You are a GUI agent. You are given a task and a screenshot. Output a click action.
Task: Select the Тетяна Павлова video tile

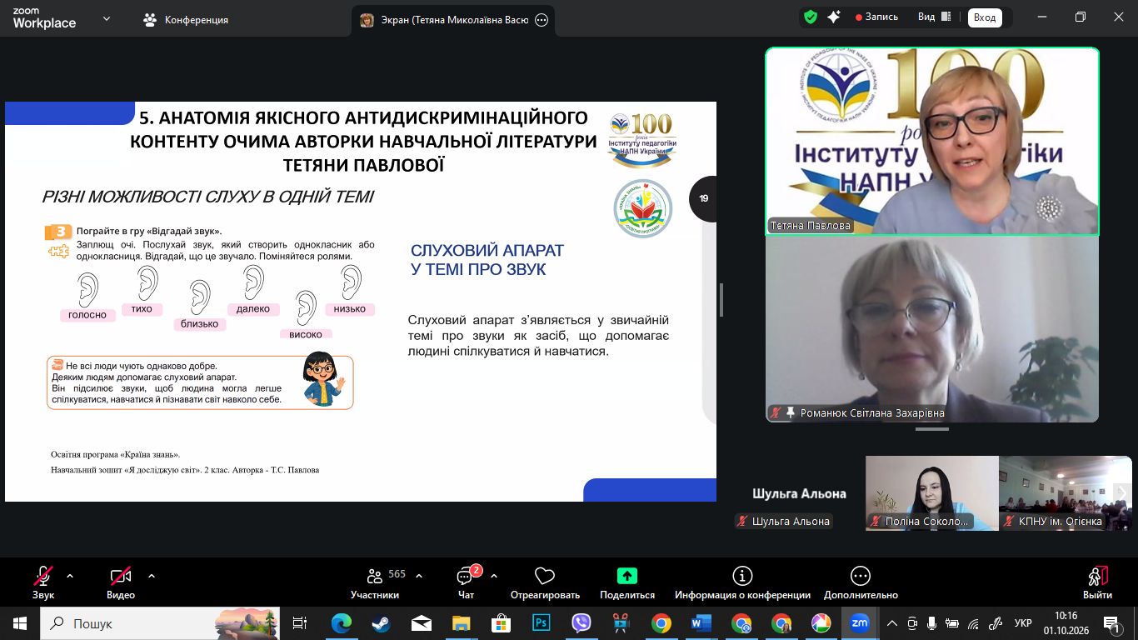[x=932, y=141]
